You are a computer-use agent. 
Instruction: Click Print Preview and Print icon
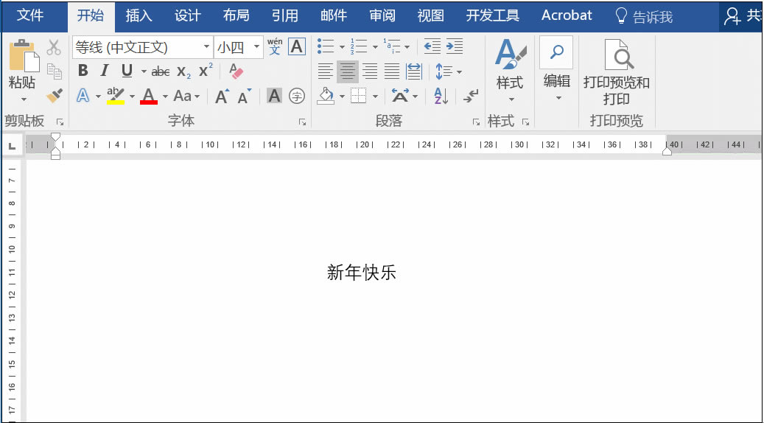point(619,55)
